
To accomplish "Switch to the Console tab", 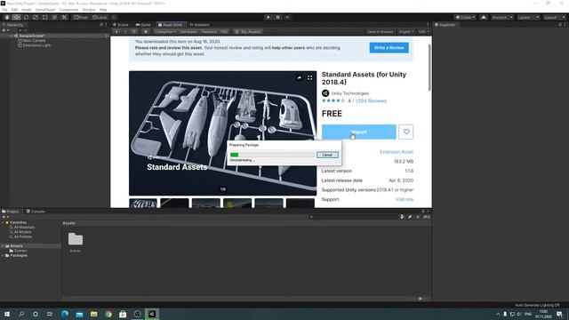I will [36, 212].
